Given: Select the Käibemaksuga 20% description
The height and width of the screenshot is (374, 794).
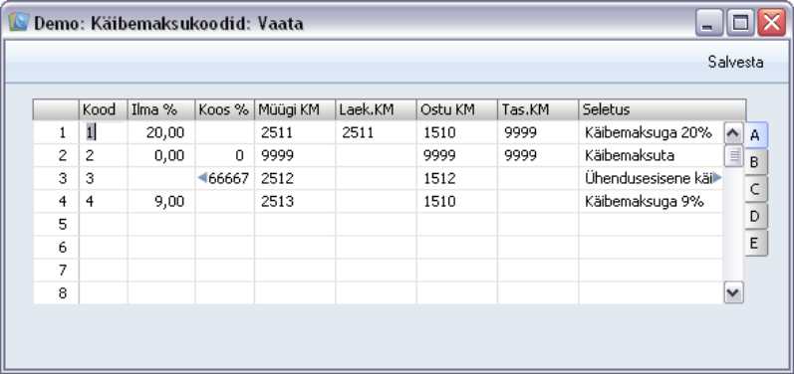Looking at the screenshot, I should click(652, 133).
